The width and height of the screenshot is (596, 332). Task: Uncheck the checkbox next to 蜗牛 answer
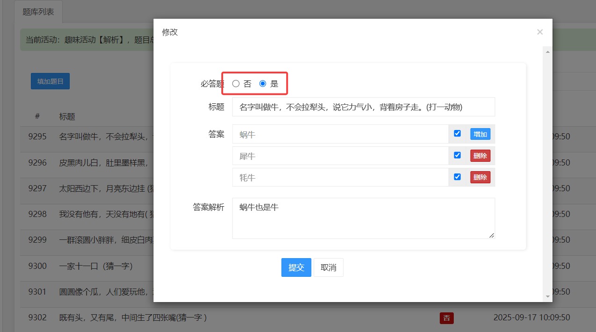tap(457, 133)
